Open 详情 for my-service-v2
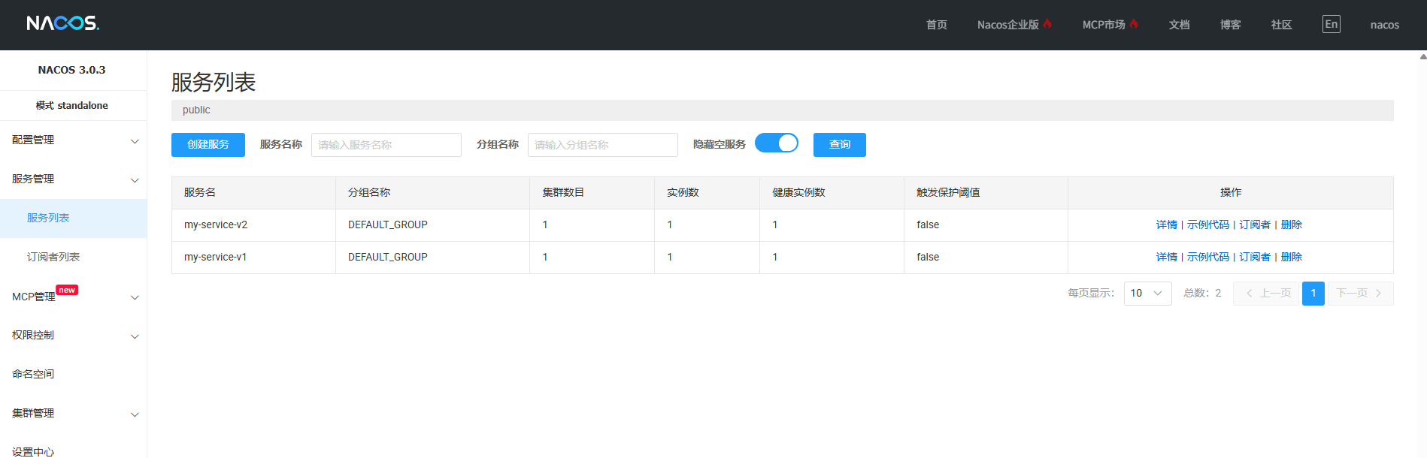Screen dimensions: 1427x458 (x=1166, y=224)
